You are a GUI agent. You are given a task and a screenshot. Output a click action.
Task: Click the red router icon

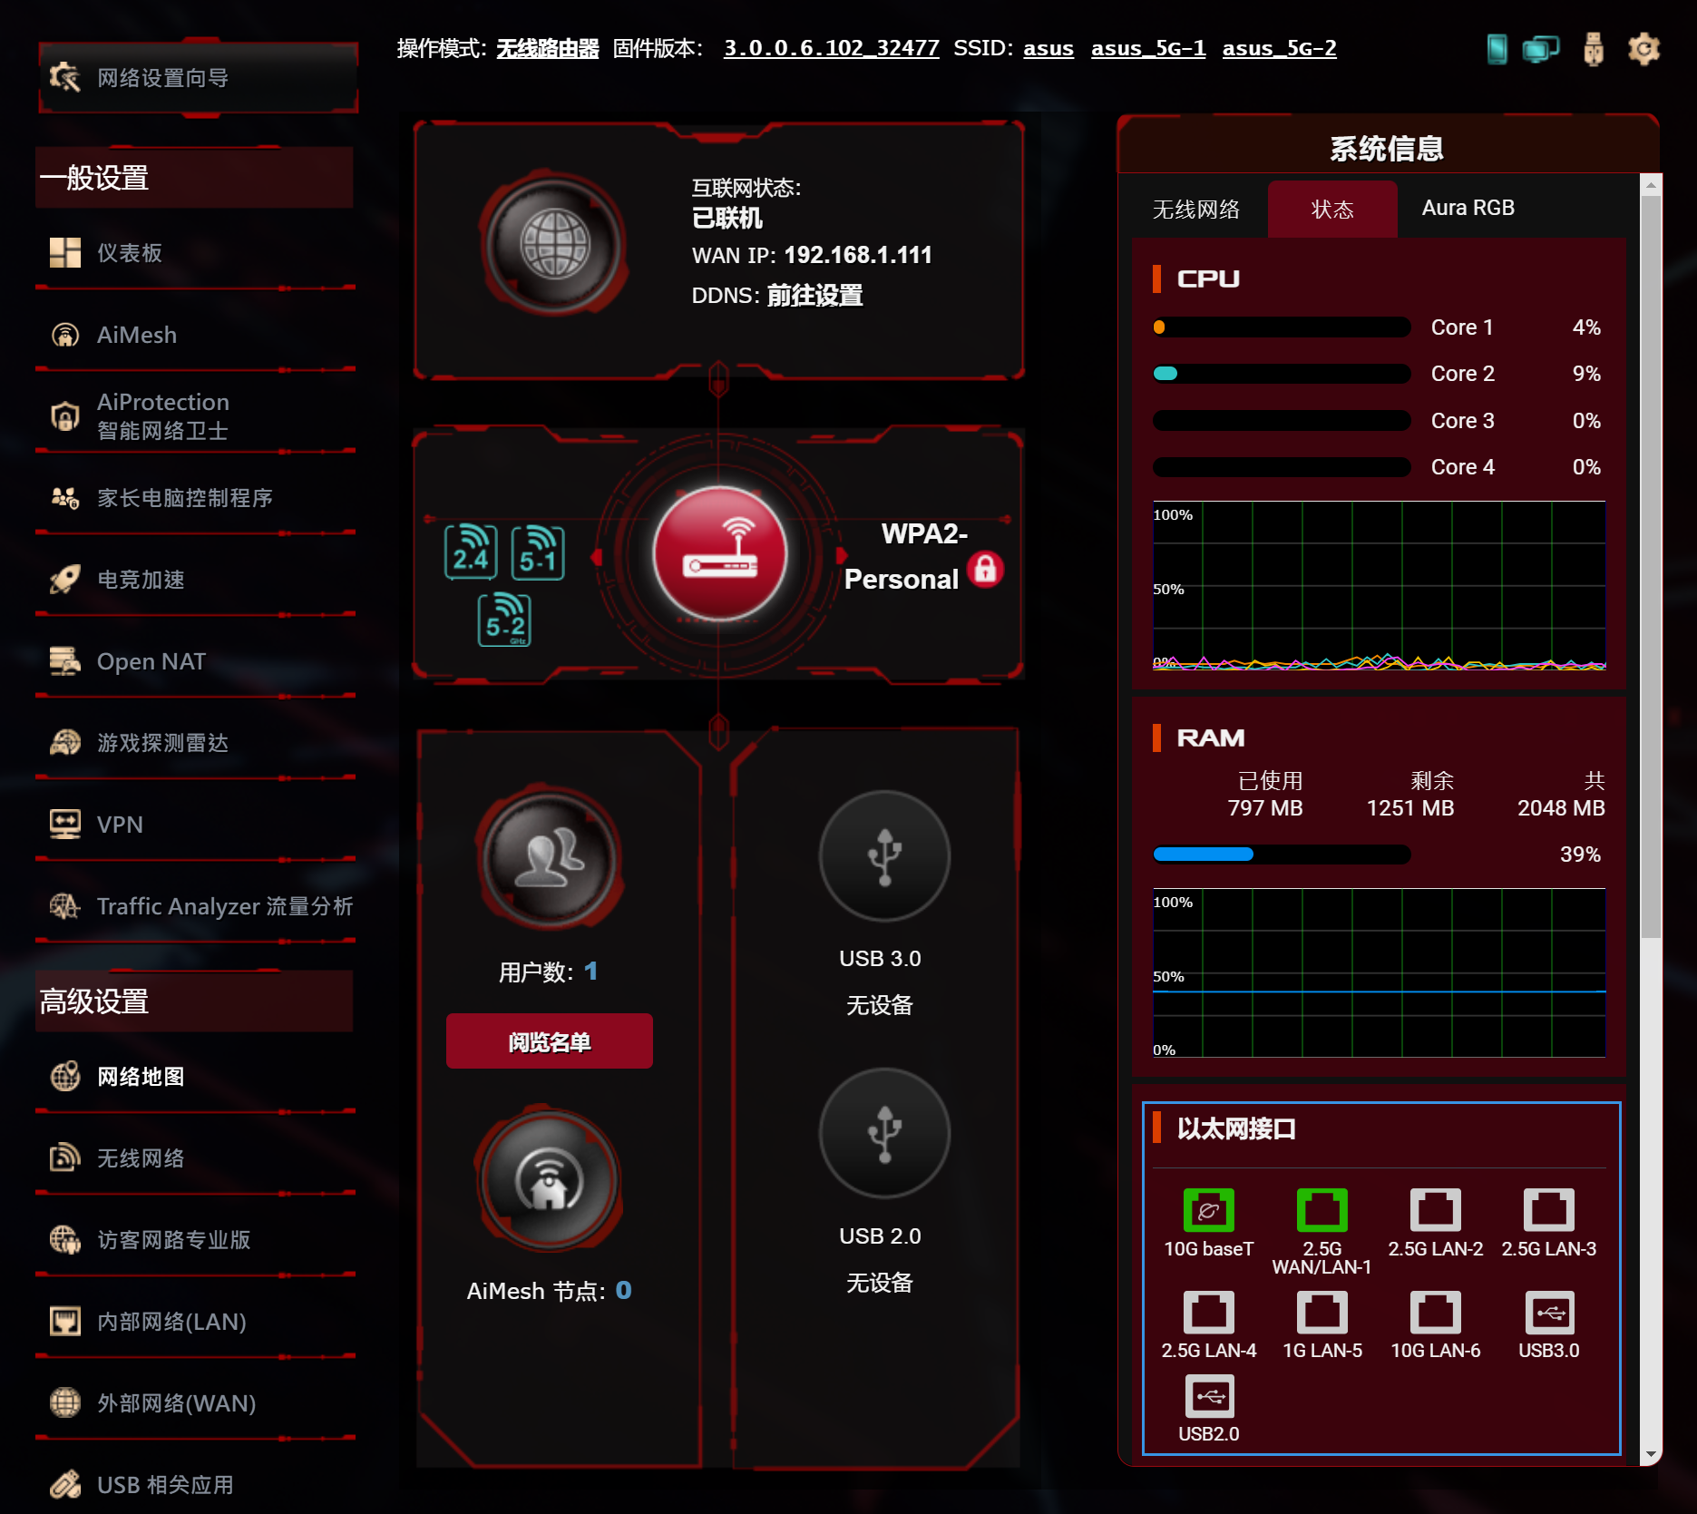(720, 554)
